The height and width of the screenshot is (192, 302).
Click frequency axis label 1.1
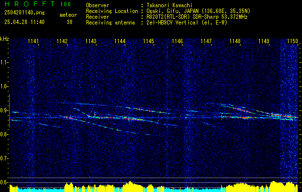coord(3,62)
